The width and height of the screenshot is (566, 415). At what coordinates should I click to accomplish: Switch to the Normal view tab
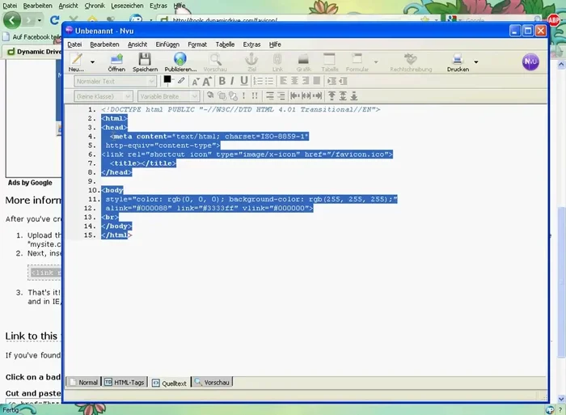pos(84,382)
